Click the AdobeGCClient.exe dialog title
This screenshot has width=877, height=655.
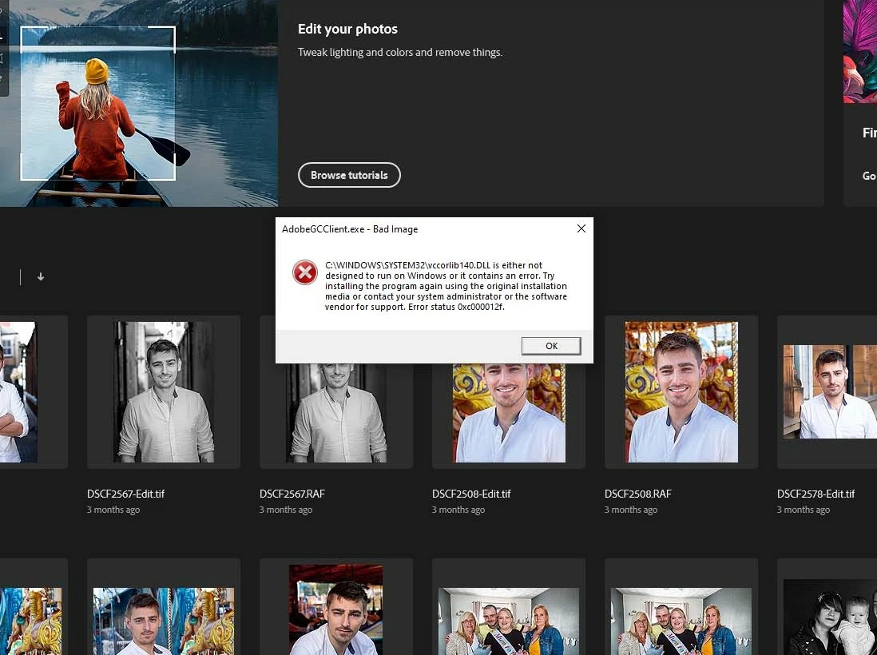point(350,229)
